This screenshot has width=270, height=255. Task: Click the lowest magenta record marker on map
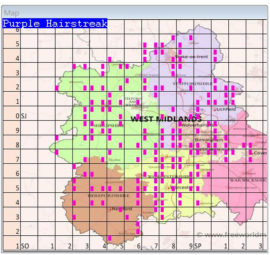(x=110, y=238)
